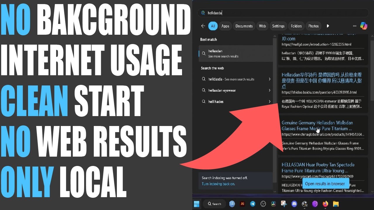Viewport: 374px width, 210px height.
Task: Expand hellasdan eyewear suggestion chevron
Action: click(269, 90)
